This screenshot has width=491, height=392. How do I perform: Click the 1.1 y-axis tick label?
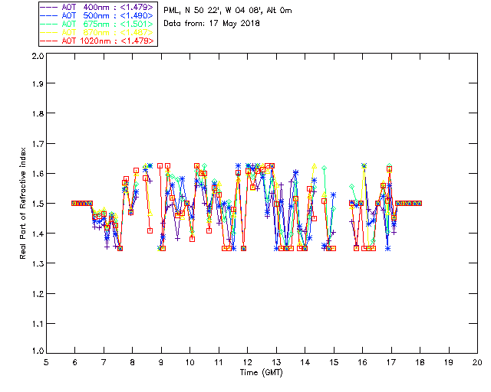[38, 324]
